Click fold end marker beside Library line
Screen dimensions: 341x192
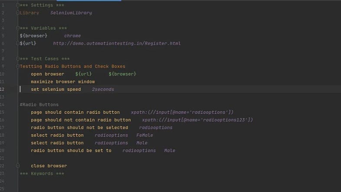18,13
